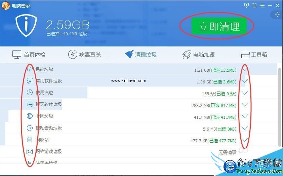Open the hamburger main menu

click(262, 6)
